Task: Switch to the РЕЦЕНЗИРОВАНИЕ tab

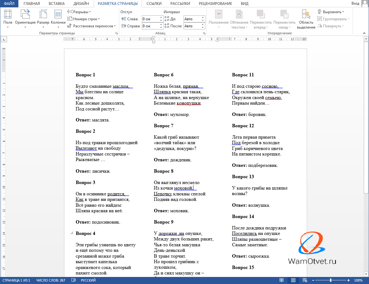Action: (215, 4)
